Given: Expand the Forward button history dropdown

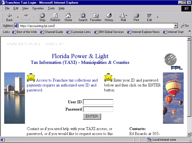Looking at the screenshot, I should (x=34, y=17).
